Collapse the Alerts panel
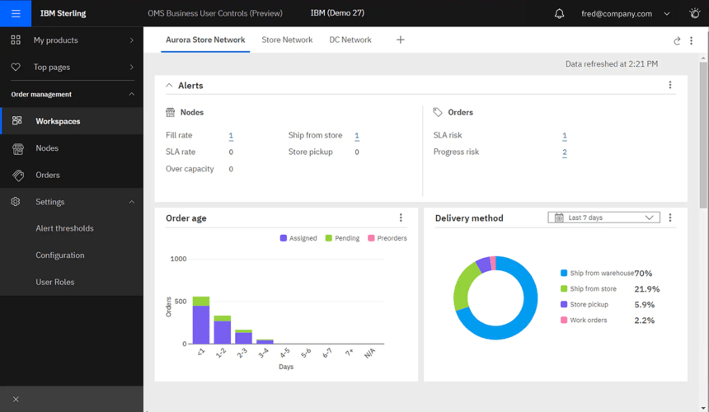The width and height of the screenshot is (709, 412). coord(169,85)
